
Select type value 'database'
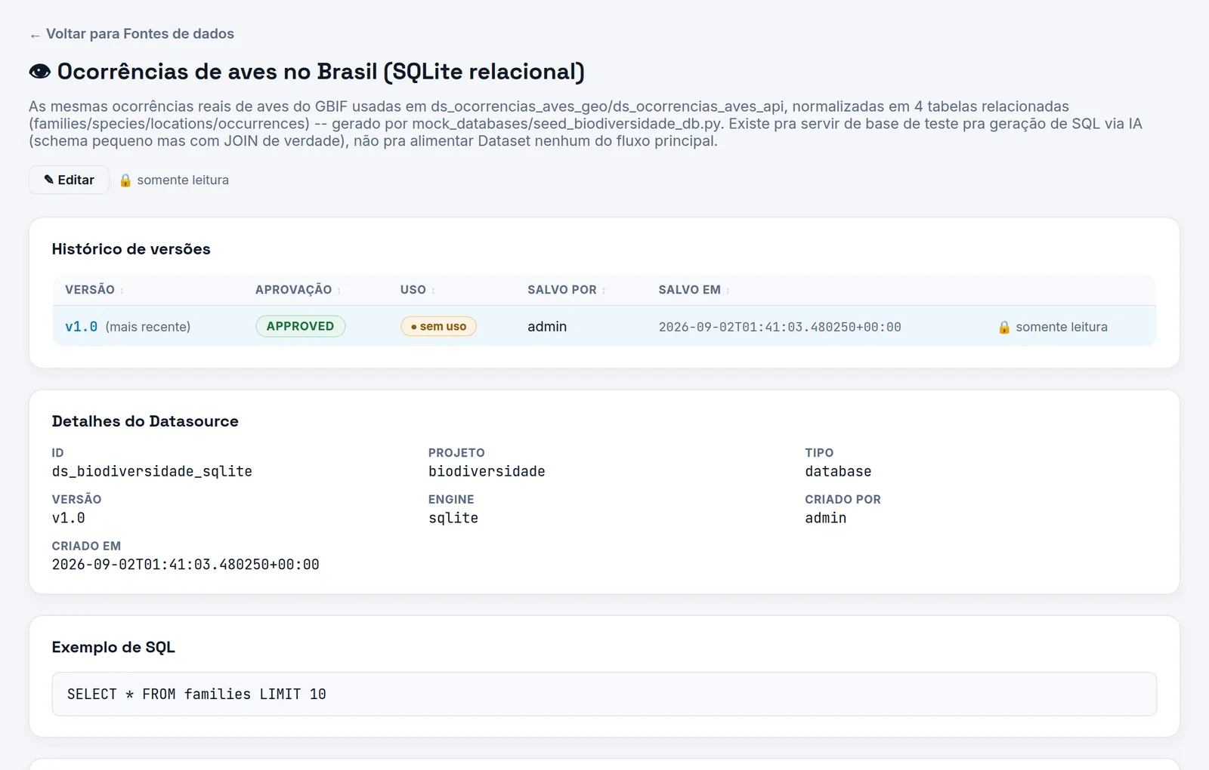tap(838, 471)
